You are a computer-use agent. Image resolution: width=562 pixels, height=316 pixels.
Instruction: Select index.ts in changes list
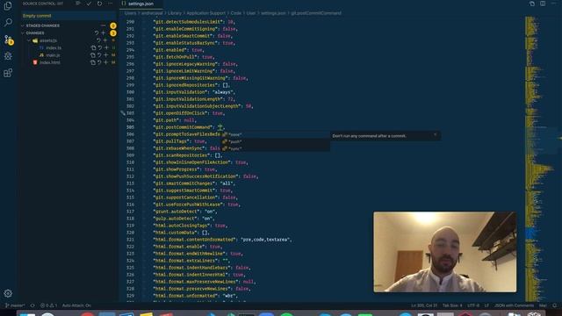[54, 47]
